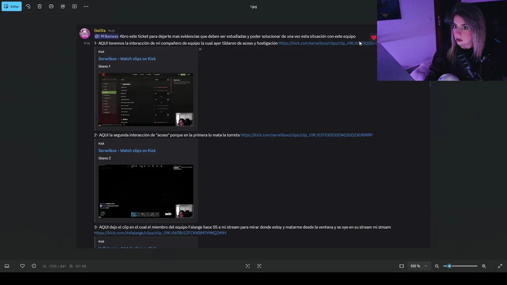Viewport: 507px width, 285px height.
Task: Open the libano 2 clip thumbnail
Action: click(146, 191)
